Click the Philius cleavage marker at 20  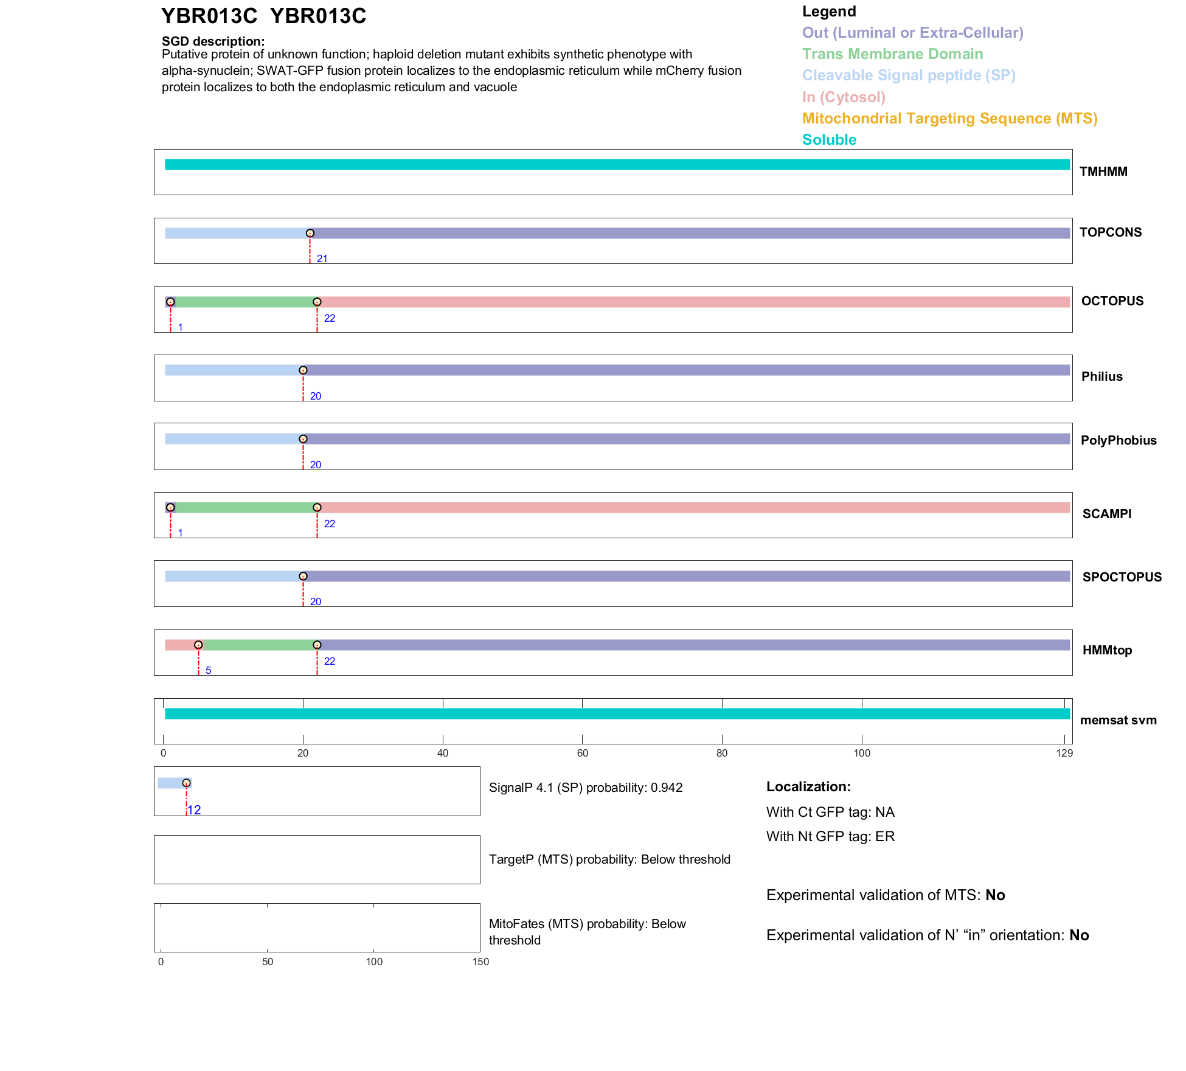click(303, 370)
